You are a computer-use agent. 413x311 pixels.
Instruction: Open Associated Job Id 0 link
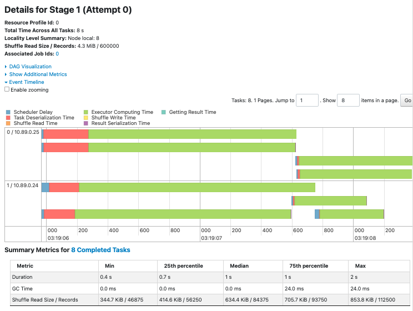[57, 54]
